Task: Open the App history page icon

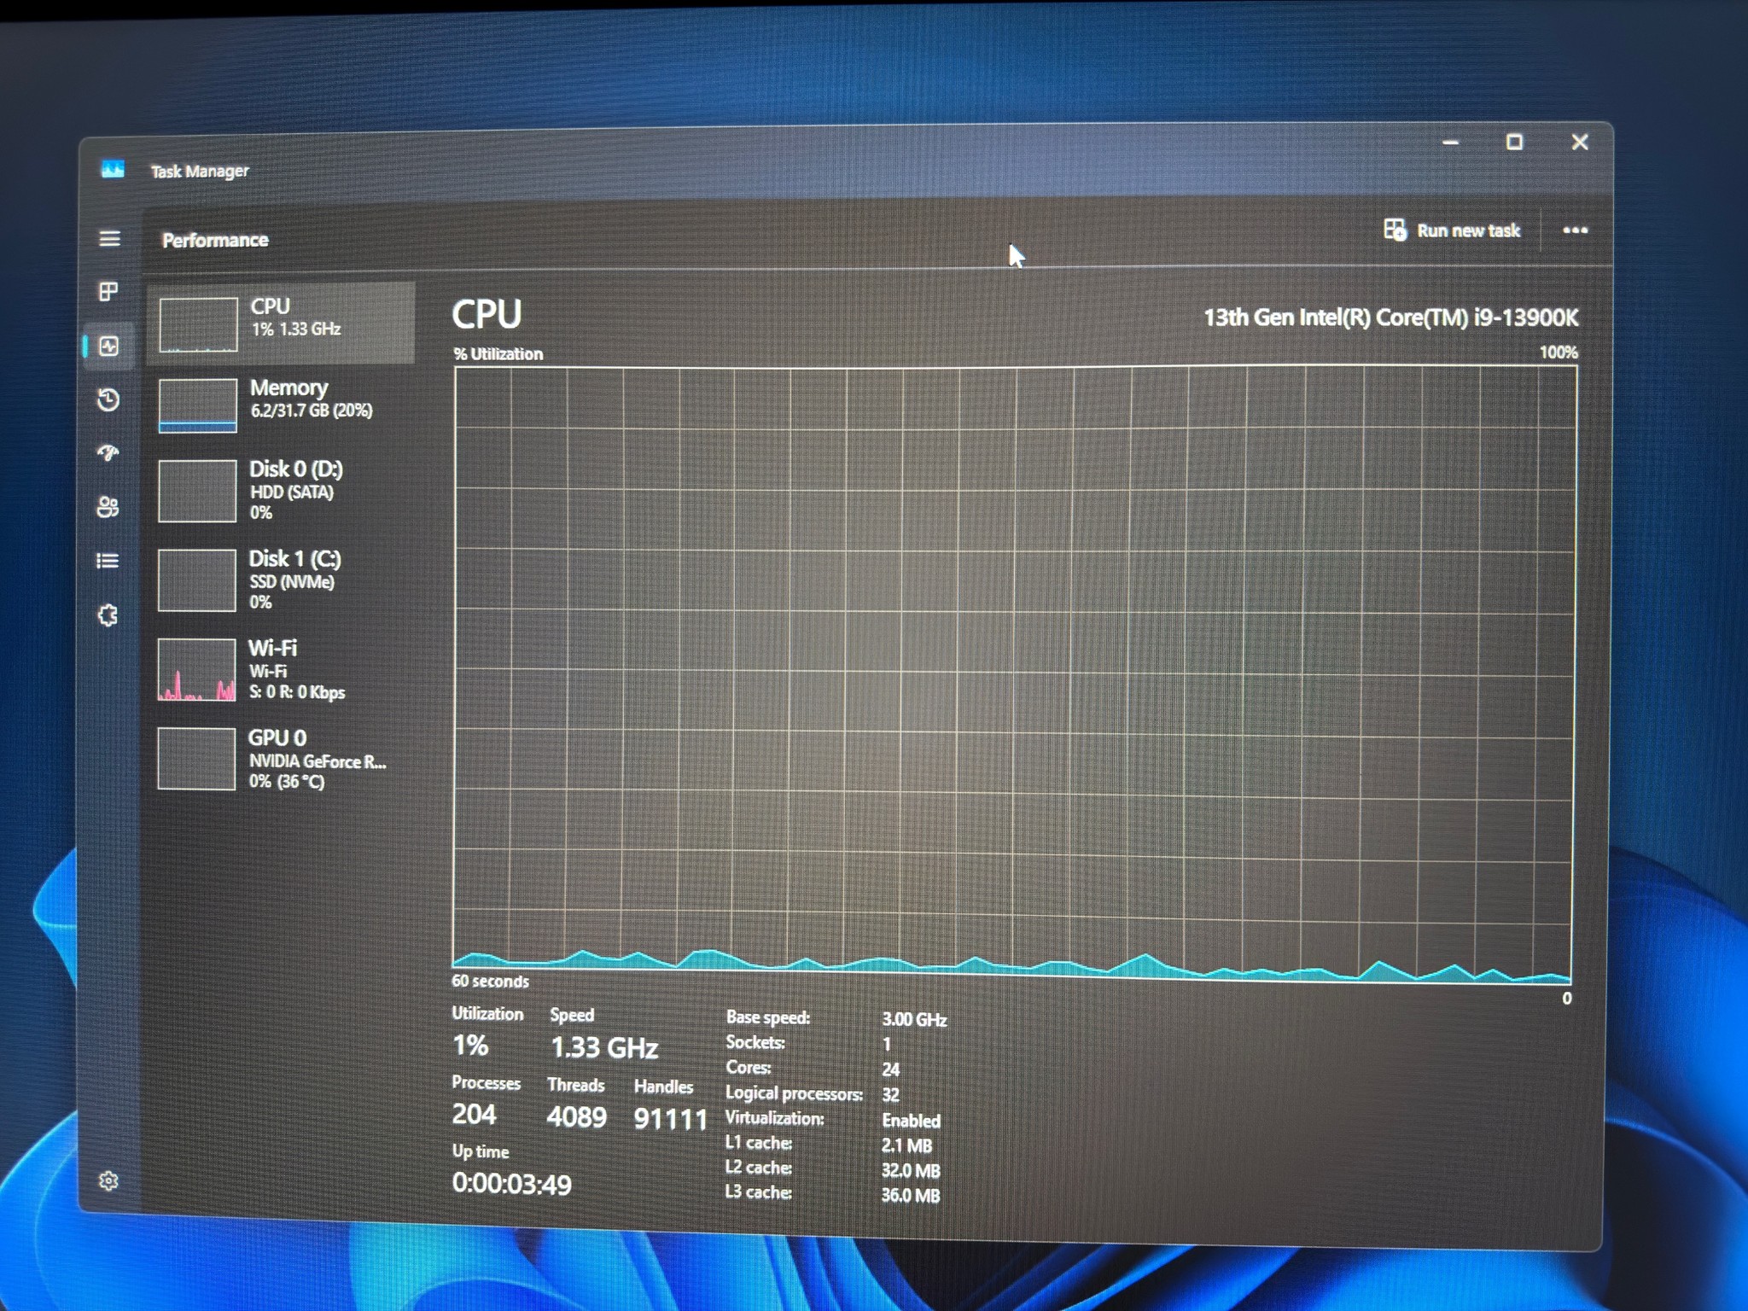Action: [x=108, y=399]
